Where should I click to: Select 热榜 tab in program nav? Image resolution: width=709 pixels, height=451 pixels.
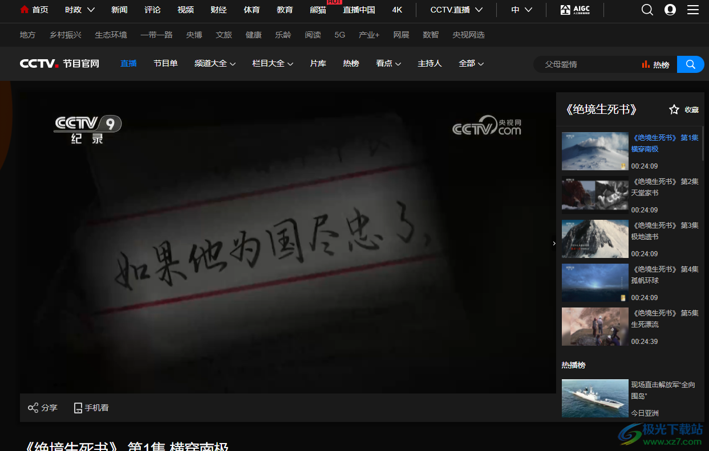(x=351, y=64)
